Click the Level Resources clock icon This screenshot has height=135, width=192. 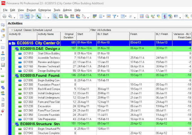click(147, 16)
